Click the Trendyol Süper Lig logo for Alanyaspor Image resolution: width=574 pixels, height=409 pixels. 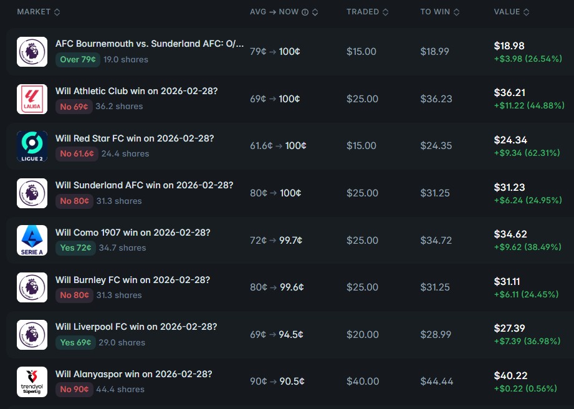pyautogui.click(x=32, y=382)
